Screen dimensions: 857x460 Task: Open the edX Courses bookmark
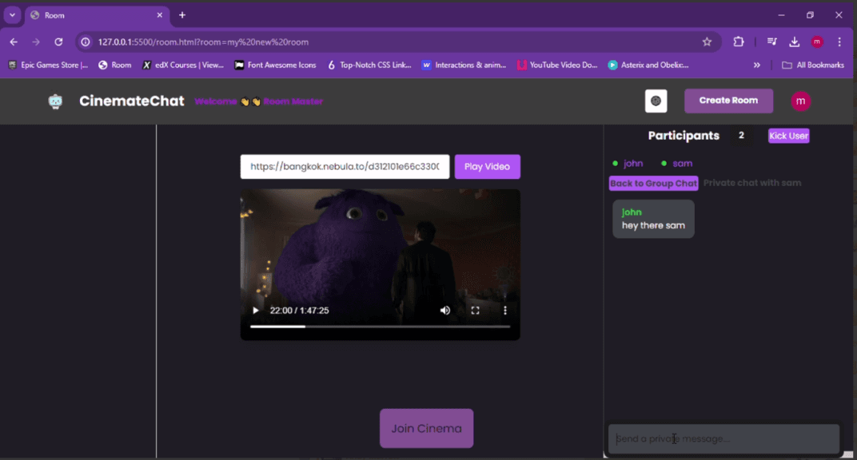coord(183,65)
